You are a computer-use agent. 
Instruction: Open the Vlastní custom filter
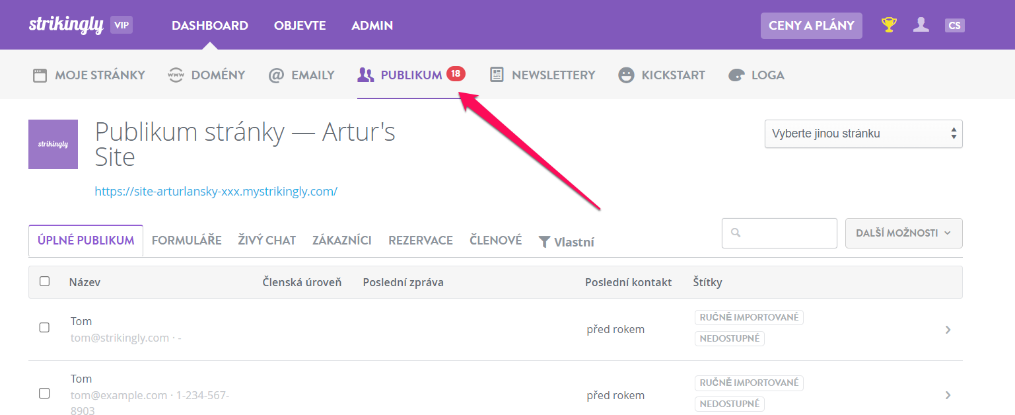tap(567, 242)
